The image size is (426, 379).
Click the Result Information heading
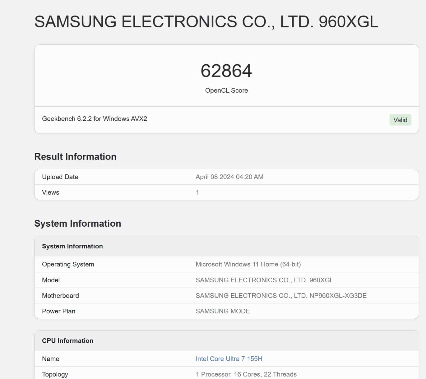(75, 156)
